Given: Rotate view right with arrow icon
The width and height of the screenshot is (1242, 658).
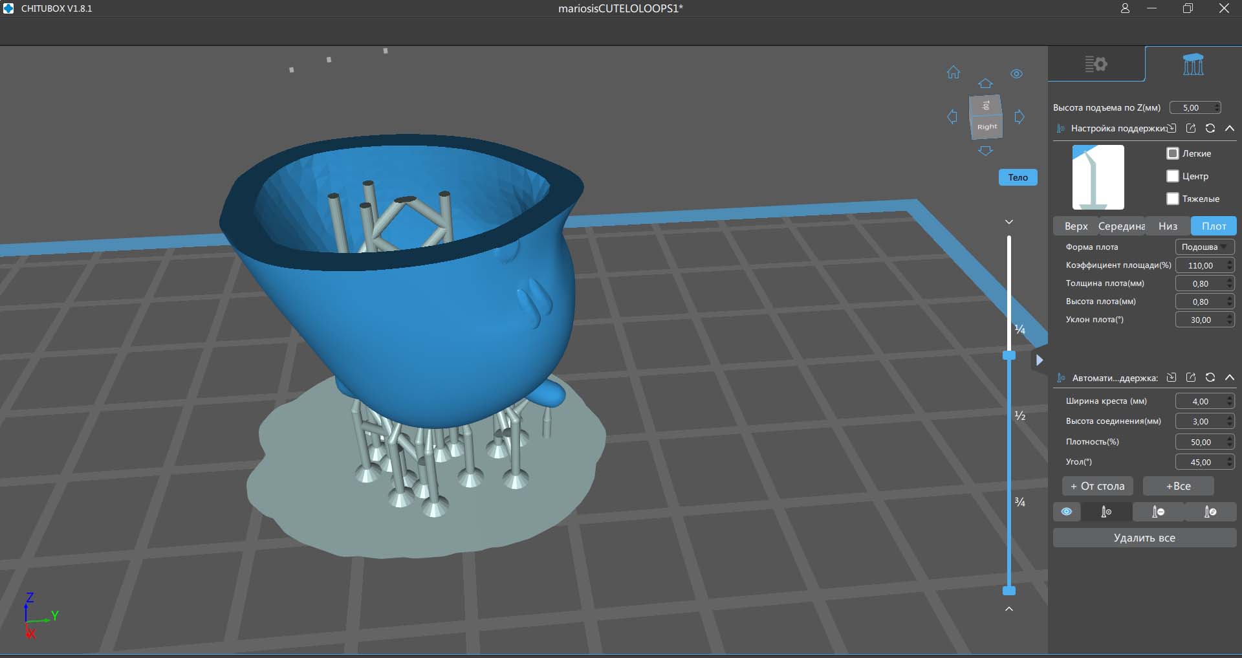Looking at the screenshot, I should pos(1019,117).
